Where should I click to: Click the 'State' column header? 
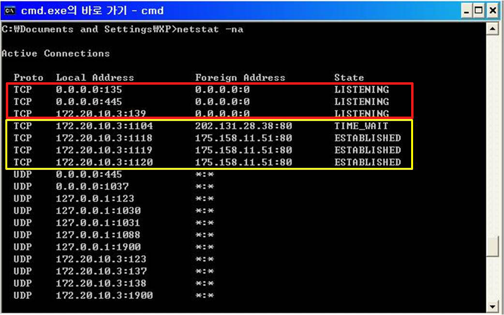[349, 77]
